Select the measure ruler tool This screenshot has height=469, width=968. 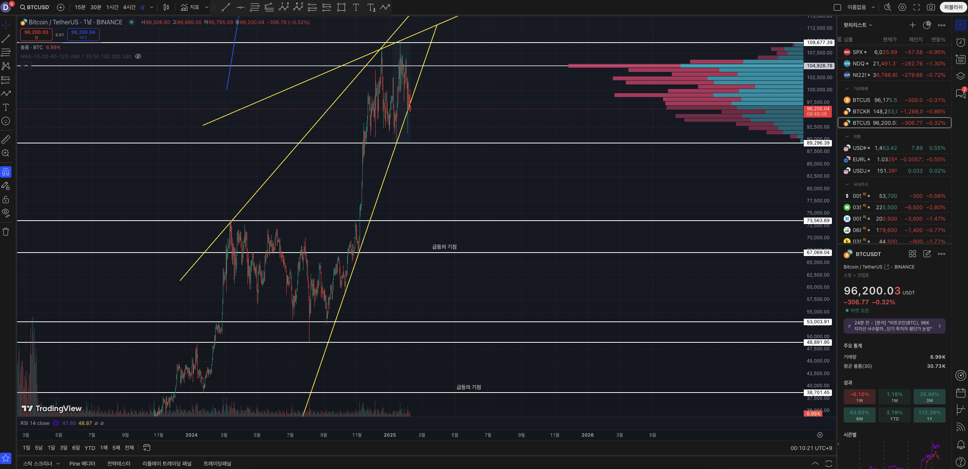coord(6,140)
